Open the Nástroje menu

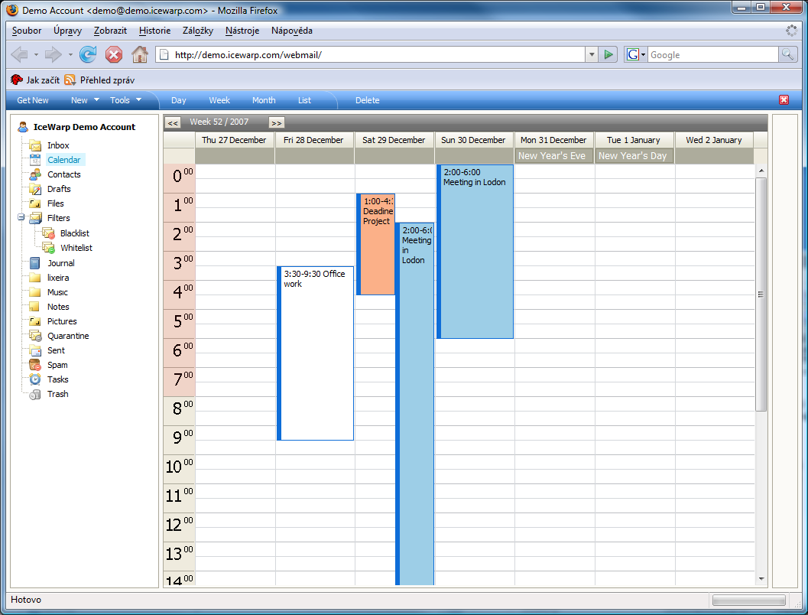pos(242,31)
